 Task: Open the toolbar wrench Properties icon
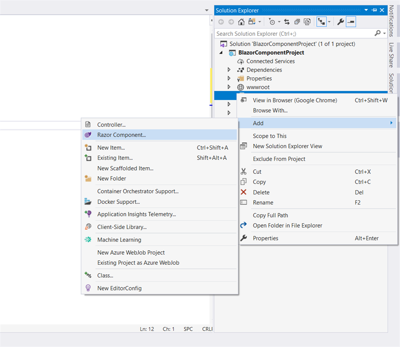pos(340,22)
